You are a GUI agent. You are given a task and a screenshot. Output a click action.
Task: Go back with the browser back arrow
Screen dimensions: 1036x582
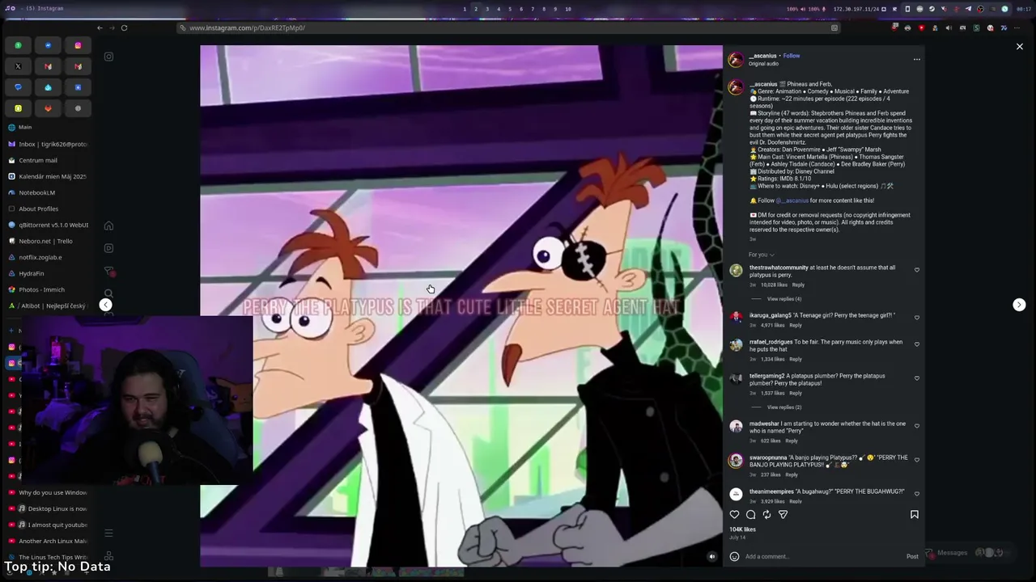(x=100, y=27)
